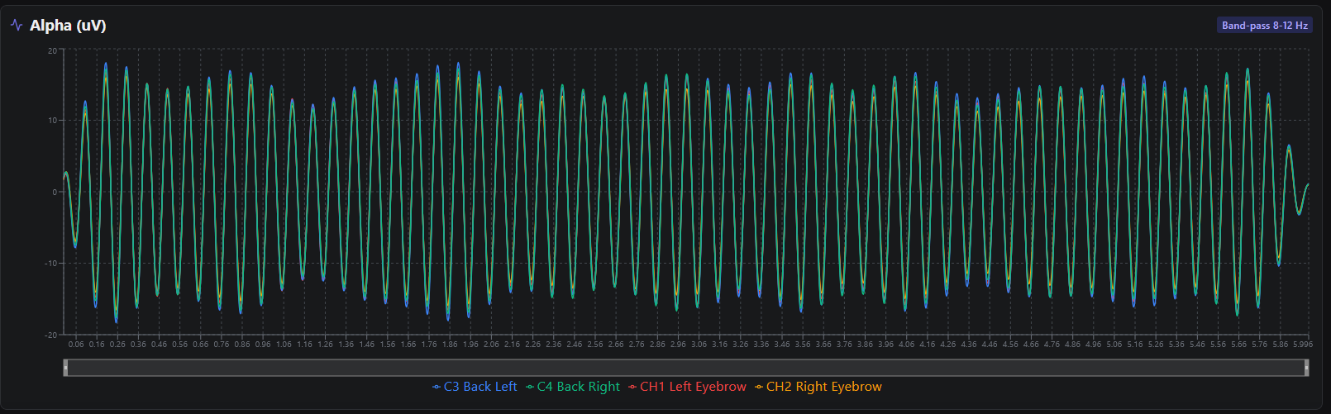This screenshot has height=414, width=1331.
Task: Click the blue C3 Back Left legend marker
Action: (x=437, y=387)
